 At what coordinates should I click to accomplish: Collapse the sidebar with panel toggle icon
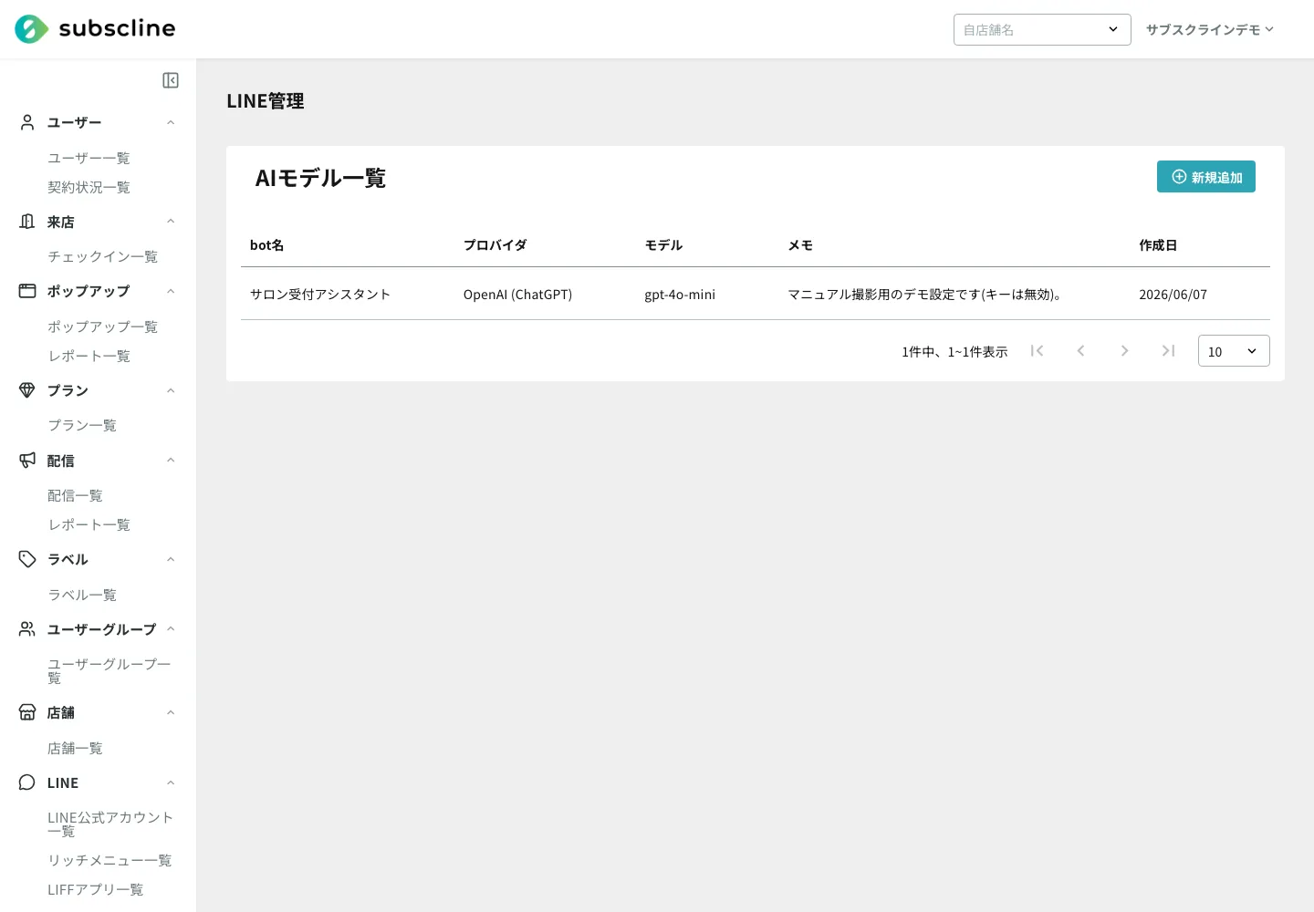[171, 80]
